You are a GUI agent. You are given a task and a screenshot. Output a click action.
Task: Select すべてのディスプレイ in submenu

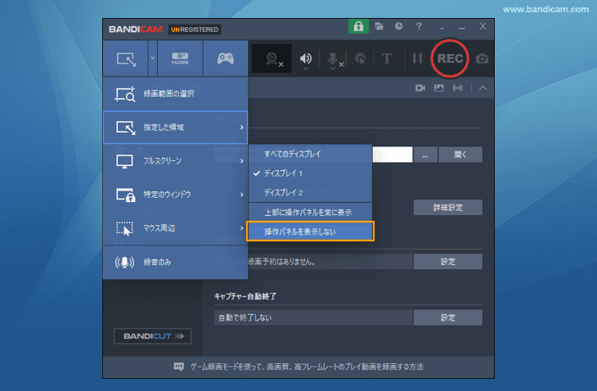310,154
